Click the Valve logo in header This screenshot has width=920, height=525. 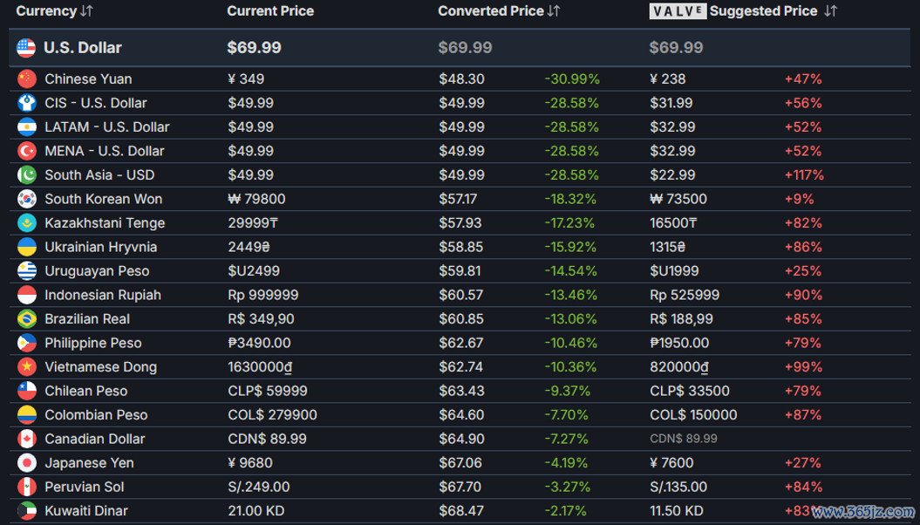point(678,11)
